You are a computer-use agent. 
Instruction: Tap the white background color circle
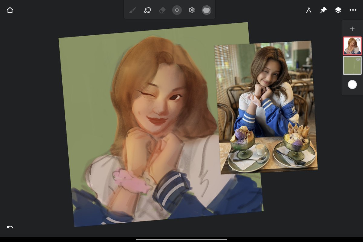click(352, 85)
